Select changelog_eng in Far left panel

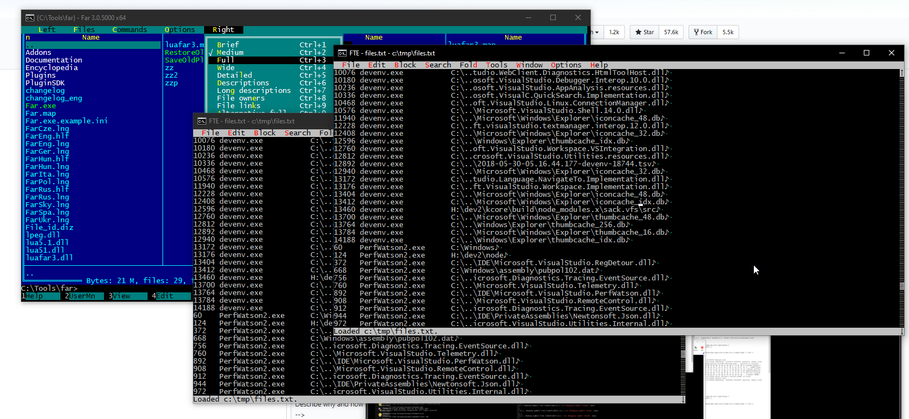(x=54, y=98)
